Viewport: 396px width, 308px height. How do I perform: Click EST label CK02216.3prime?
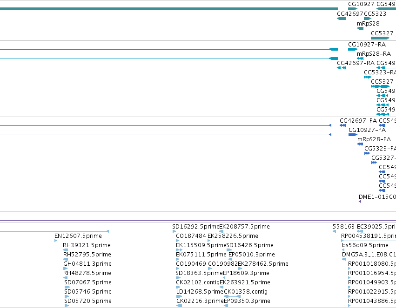coord(200,301)
